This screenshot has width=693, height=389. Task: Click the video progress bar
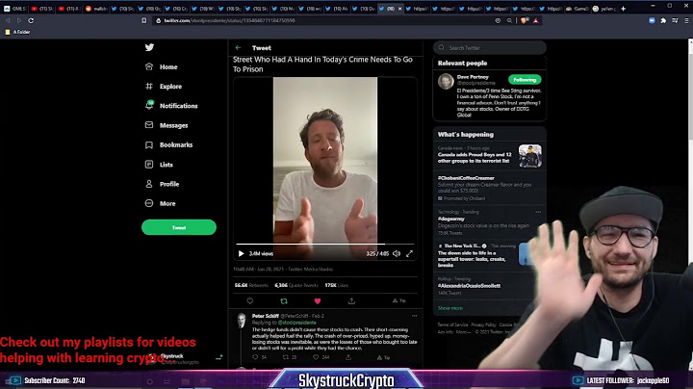point(325,244)
